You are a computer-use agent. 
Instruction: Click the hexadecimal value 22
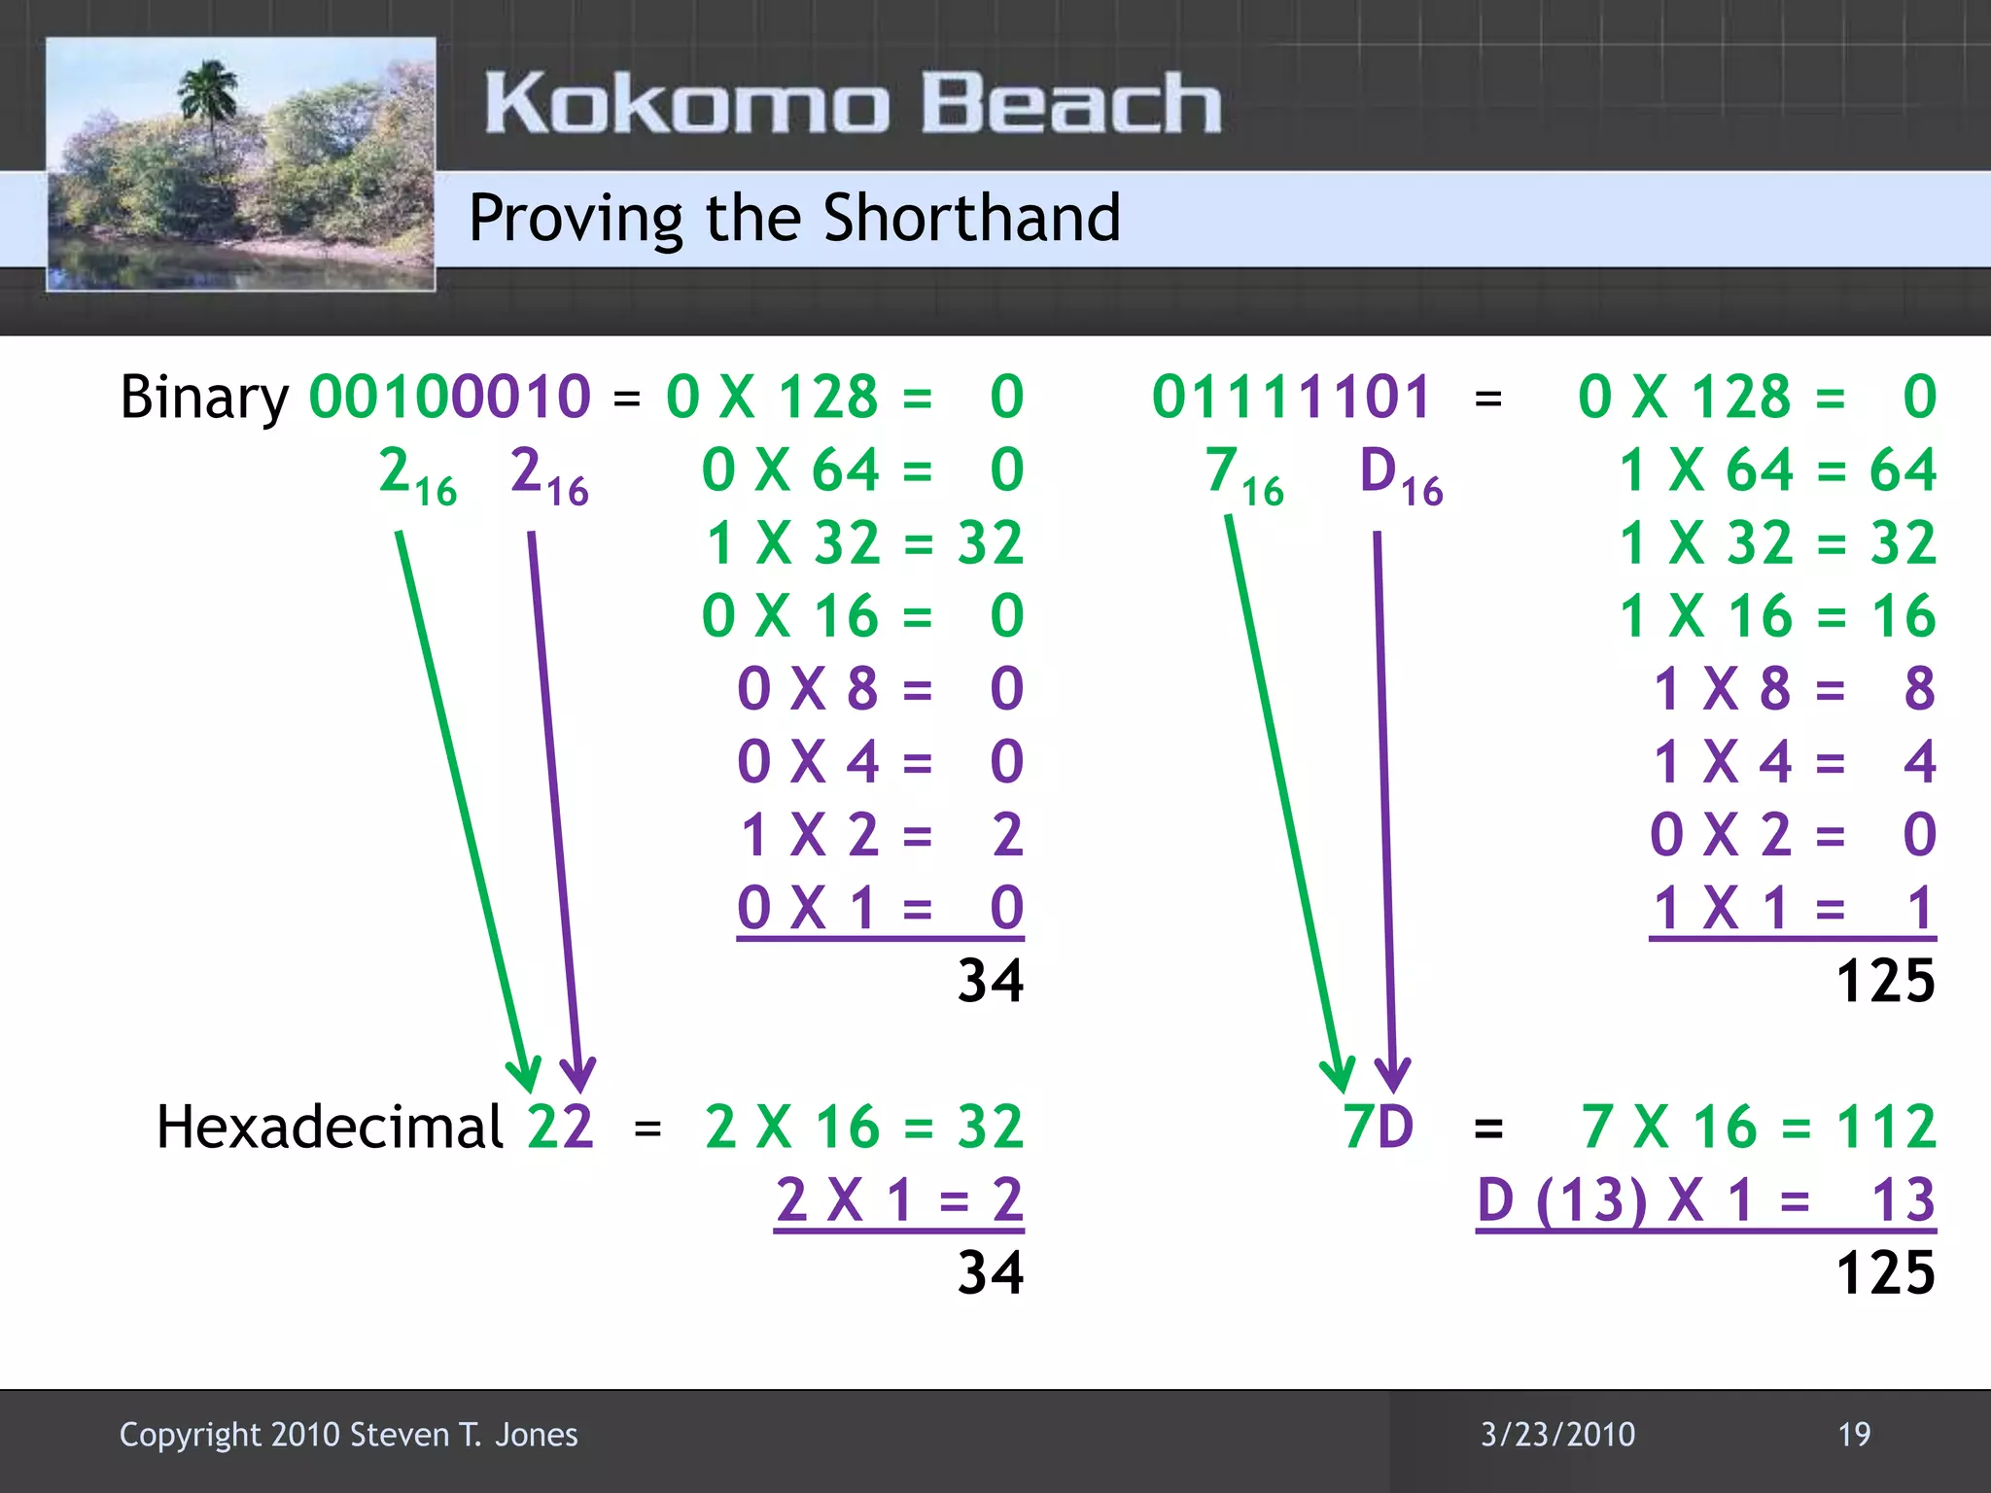[560, 1128]
